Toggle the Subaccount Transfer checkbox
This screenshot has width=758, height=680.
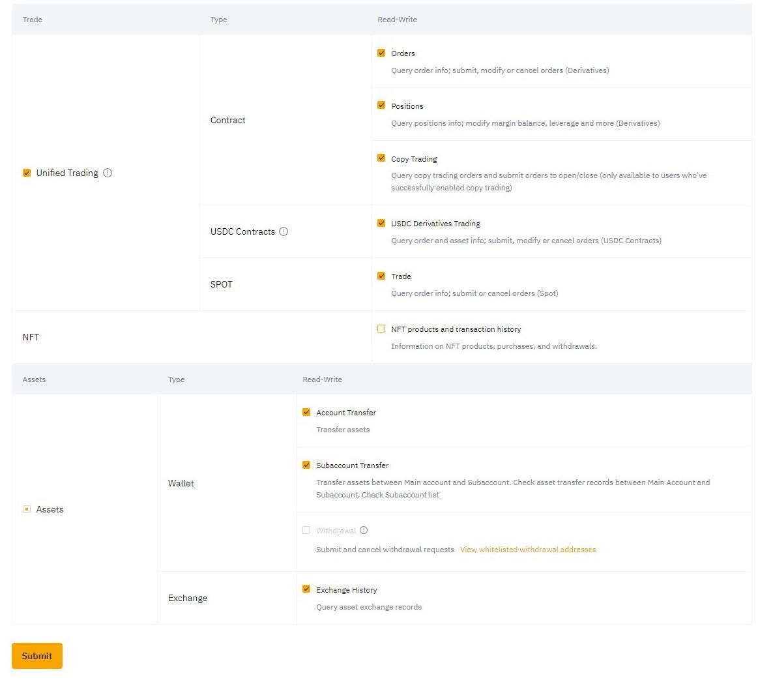[x=306, y=465]
